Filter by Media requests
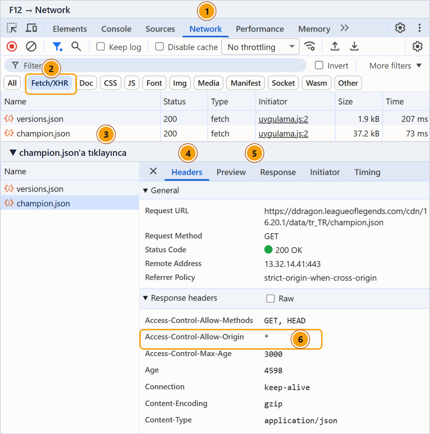This screenshot has height=434, width=430. (208, 83)
